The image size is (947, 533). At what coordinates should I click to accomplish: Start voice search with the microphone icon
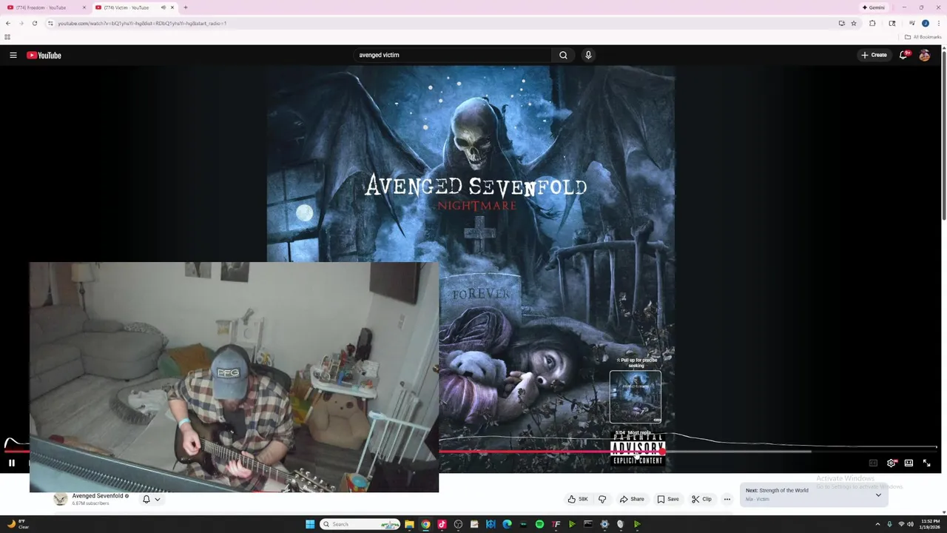588,55
